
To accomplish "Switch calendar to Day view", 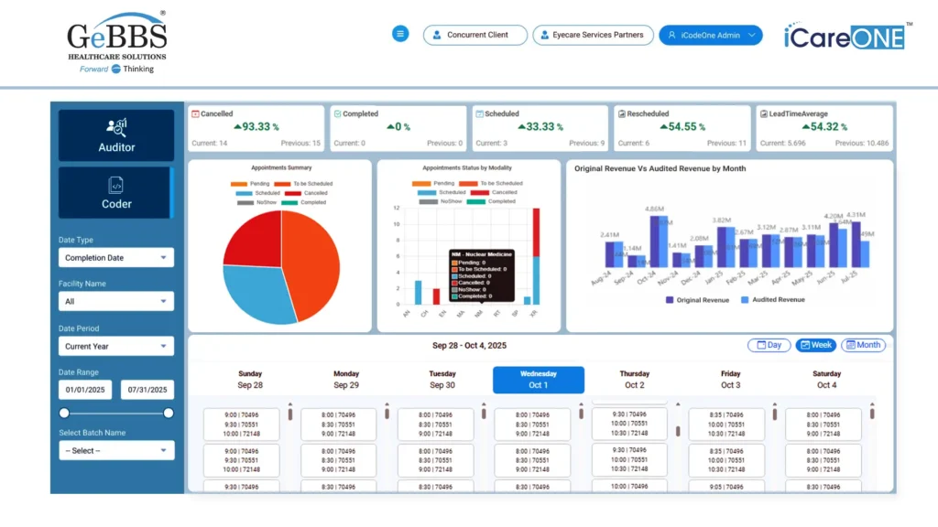I will 769,345.
